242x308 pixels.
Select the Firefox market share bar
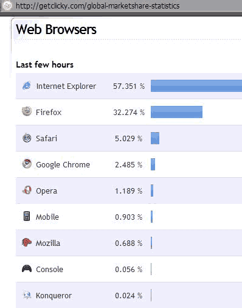pyautogui.click(x=176, y=112)
